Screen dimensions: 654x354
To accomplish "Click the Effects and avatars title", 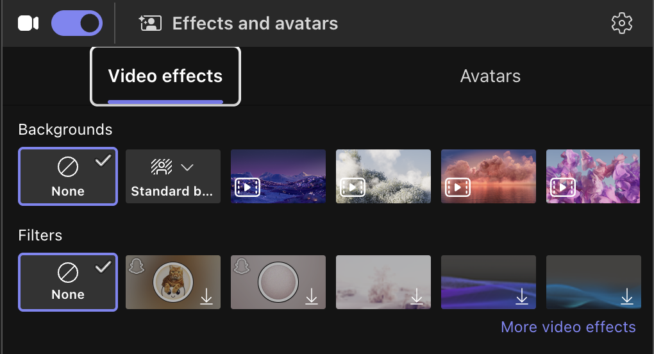I will 255,24.
